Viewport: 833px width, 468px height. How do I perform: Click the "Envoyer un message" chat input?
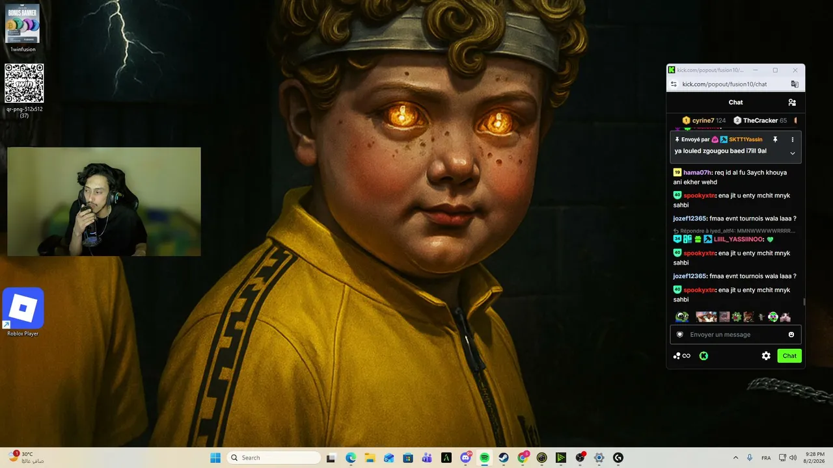click(x=735, y=335)
